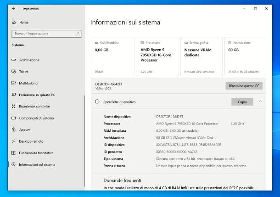Click the Funzionalità facoltative icon

[x=14, y=153]
